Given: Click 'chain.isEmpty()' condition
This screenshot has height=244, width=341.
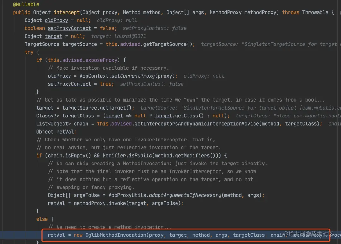Looking at the screenshot, I should (69, 156).
